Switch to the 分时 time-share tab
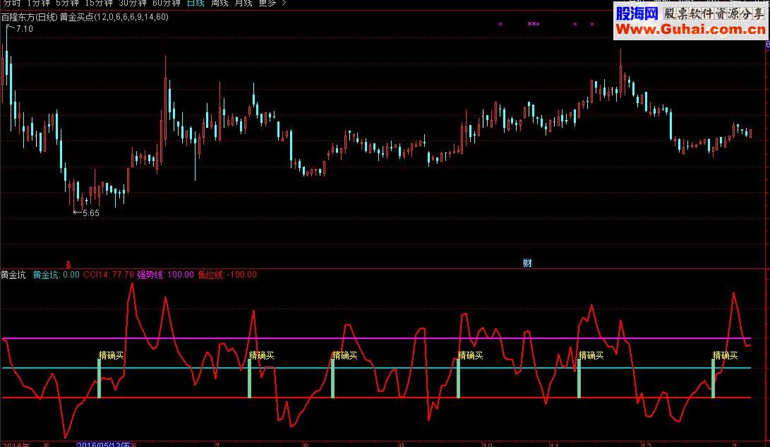Image resolution: width=770 pixels, height=447 pixels. (x=12, y=3)
